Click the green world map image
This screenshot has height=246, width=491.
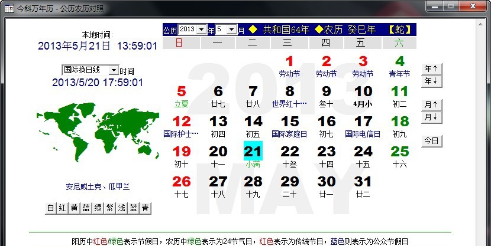(x=98, y=132)
